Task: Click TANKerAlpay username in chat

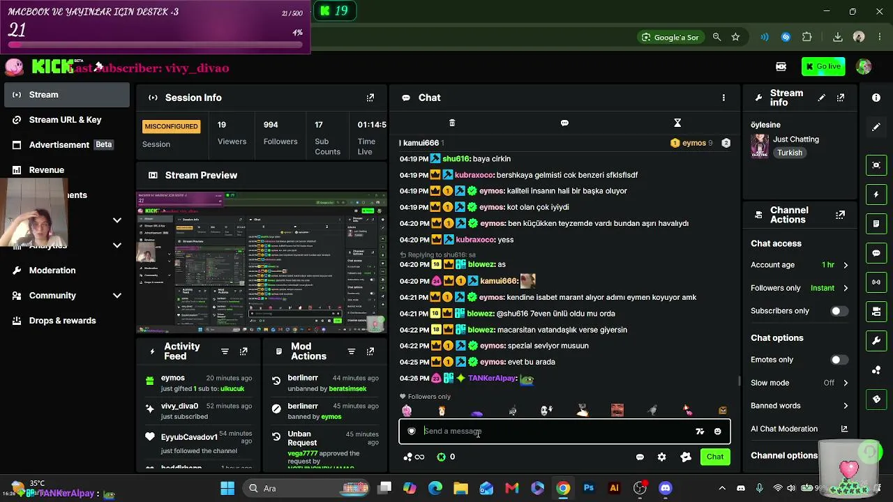Action: click(493, 378)
